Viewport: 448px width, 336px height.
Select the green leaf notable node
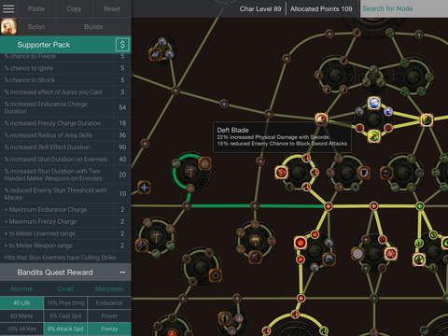pyautogui.click(x=373, y=136)
